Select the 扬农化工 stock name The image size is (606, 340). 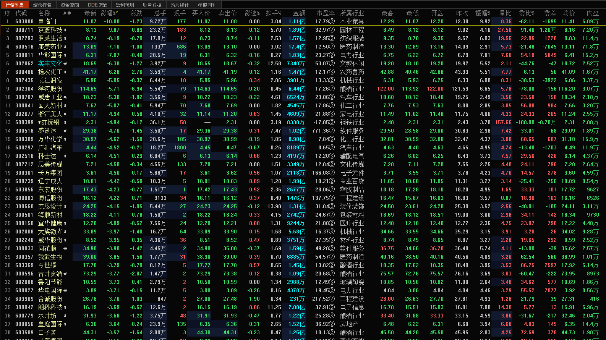[x=50, y=72]
